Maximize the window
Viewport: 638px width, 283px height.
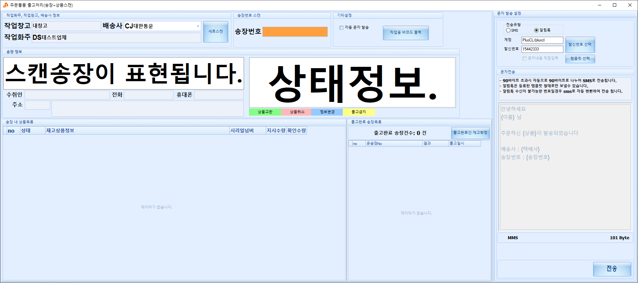coord(615,5)
